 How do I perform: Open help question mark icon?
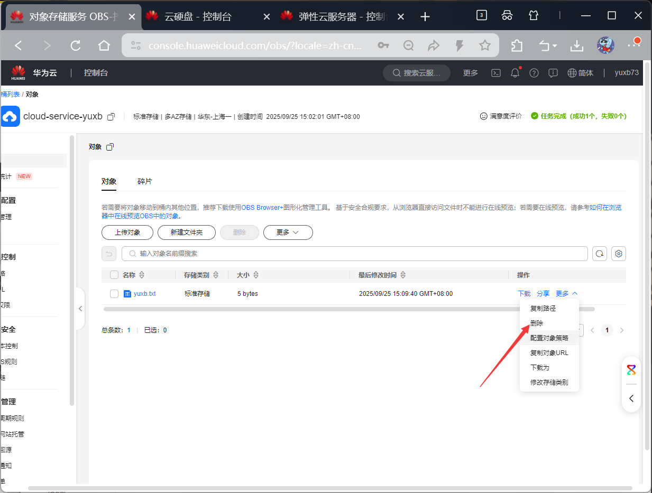(534, 73)
